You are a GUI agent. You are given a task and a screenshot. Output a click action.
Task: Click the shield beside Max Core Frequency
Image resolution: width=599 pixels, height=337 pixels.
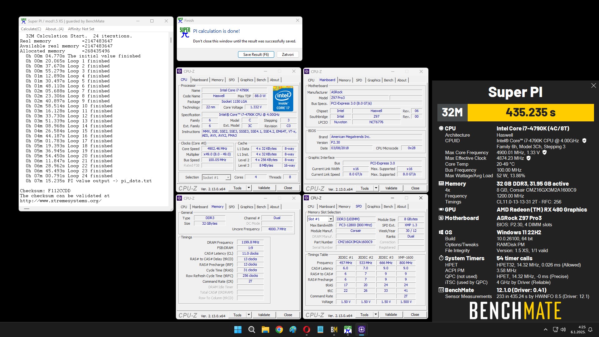[544, 152]
